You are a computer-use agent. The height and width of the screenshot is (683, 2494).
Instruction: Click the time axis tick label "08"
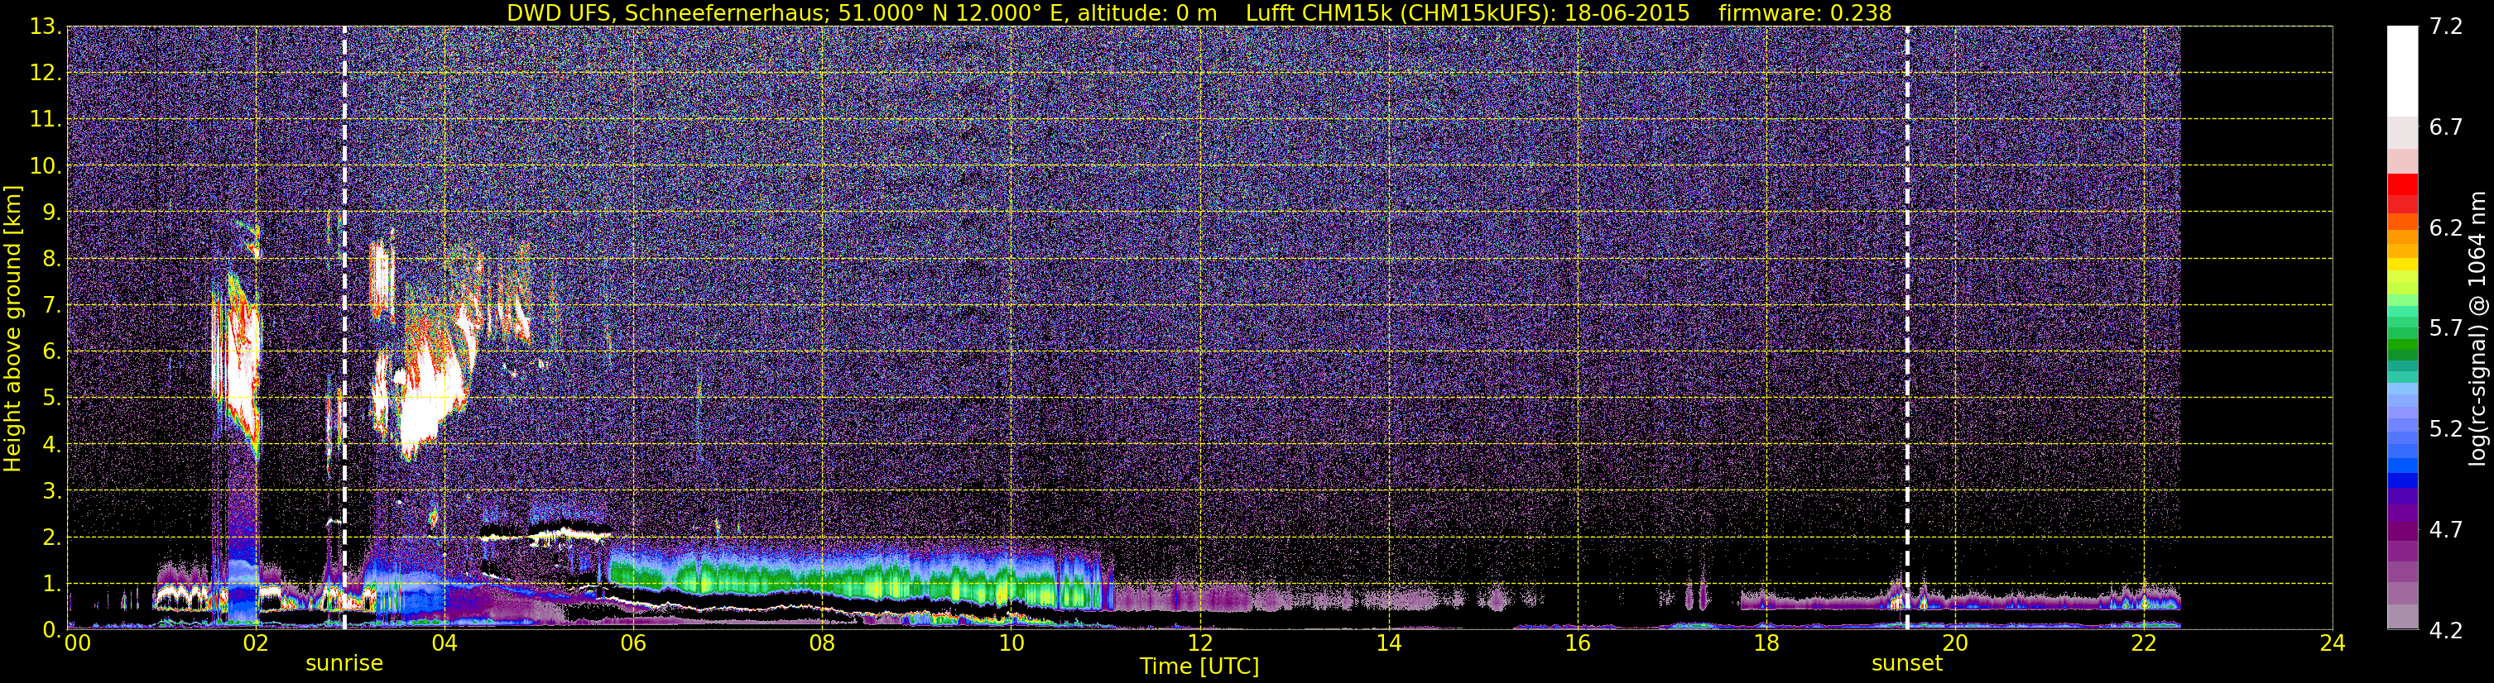[822, 644]
